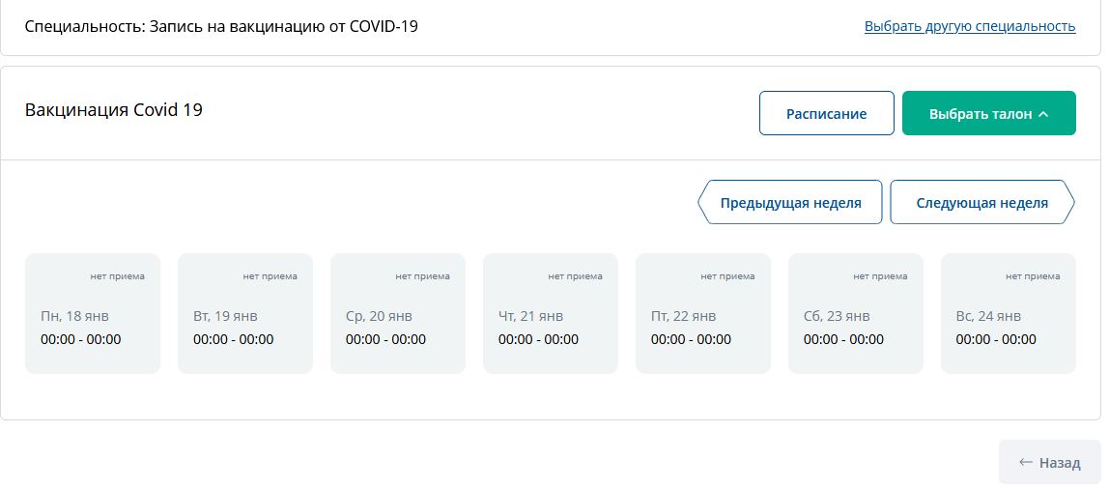
Task: Click нет приема status on Monday card
Action: [118, 276]
